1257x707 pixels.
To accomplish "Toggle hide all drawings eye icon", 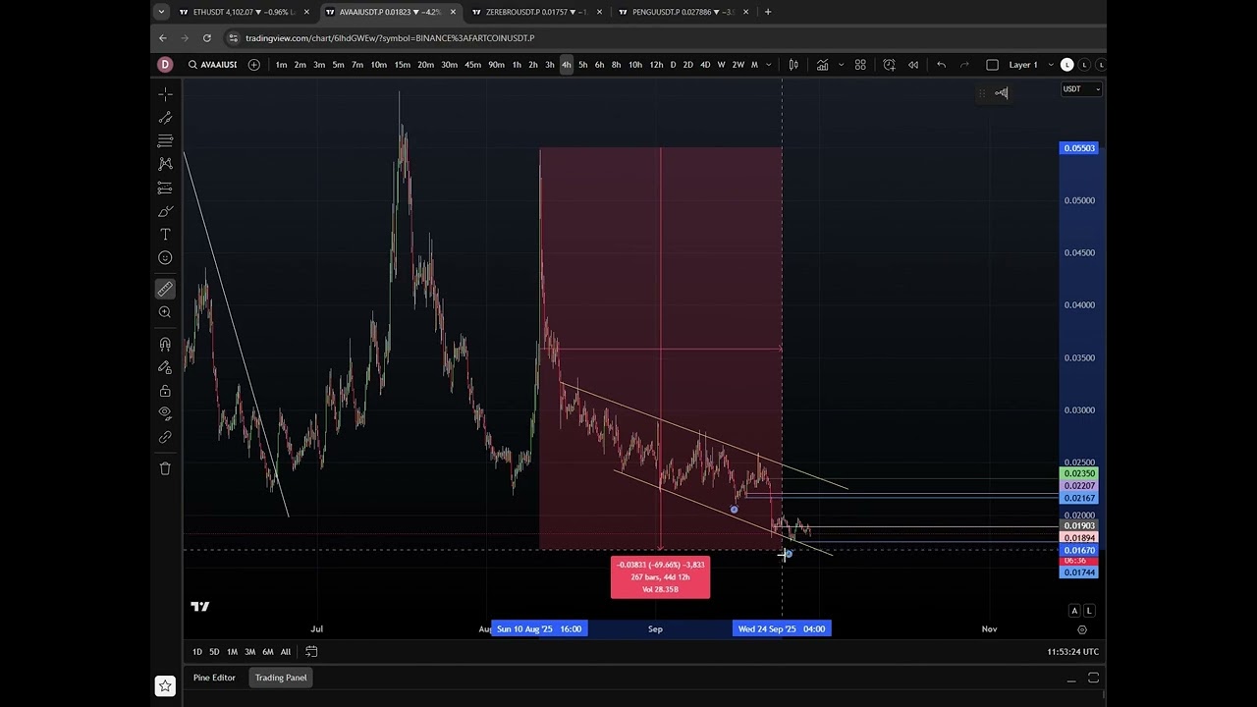I will point(165,413).
